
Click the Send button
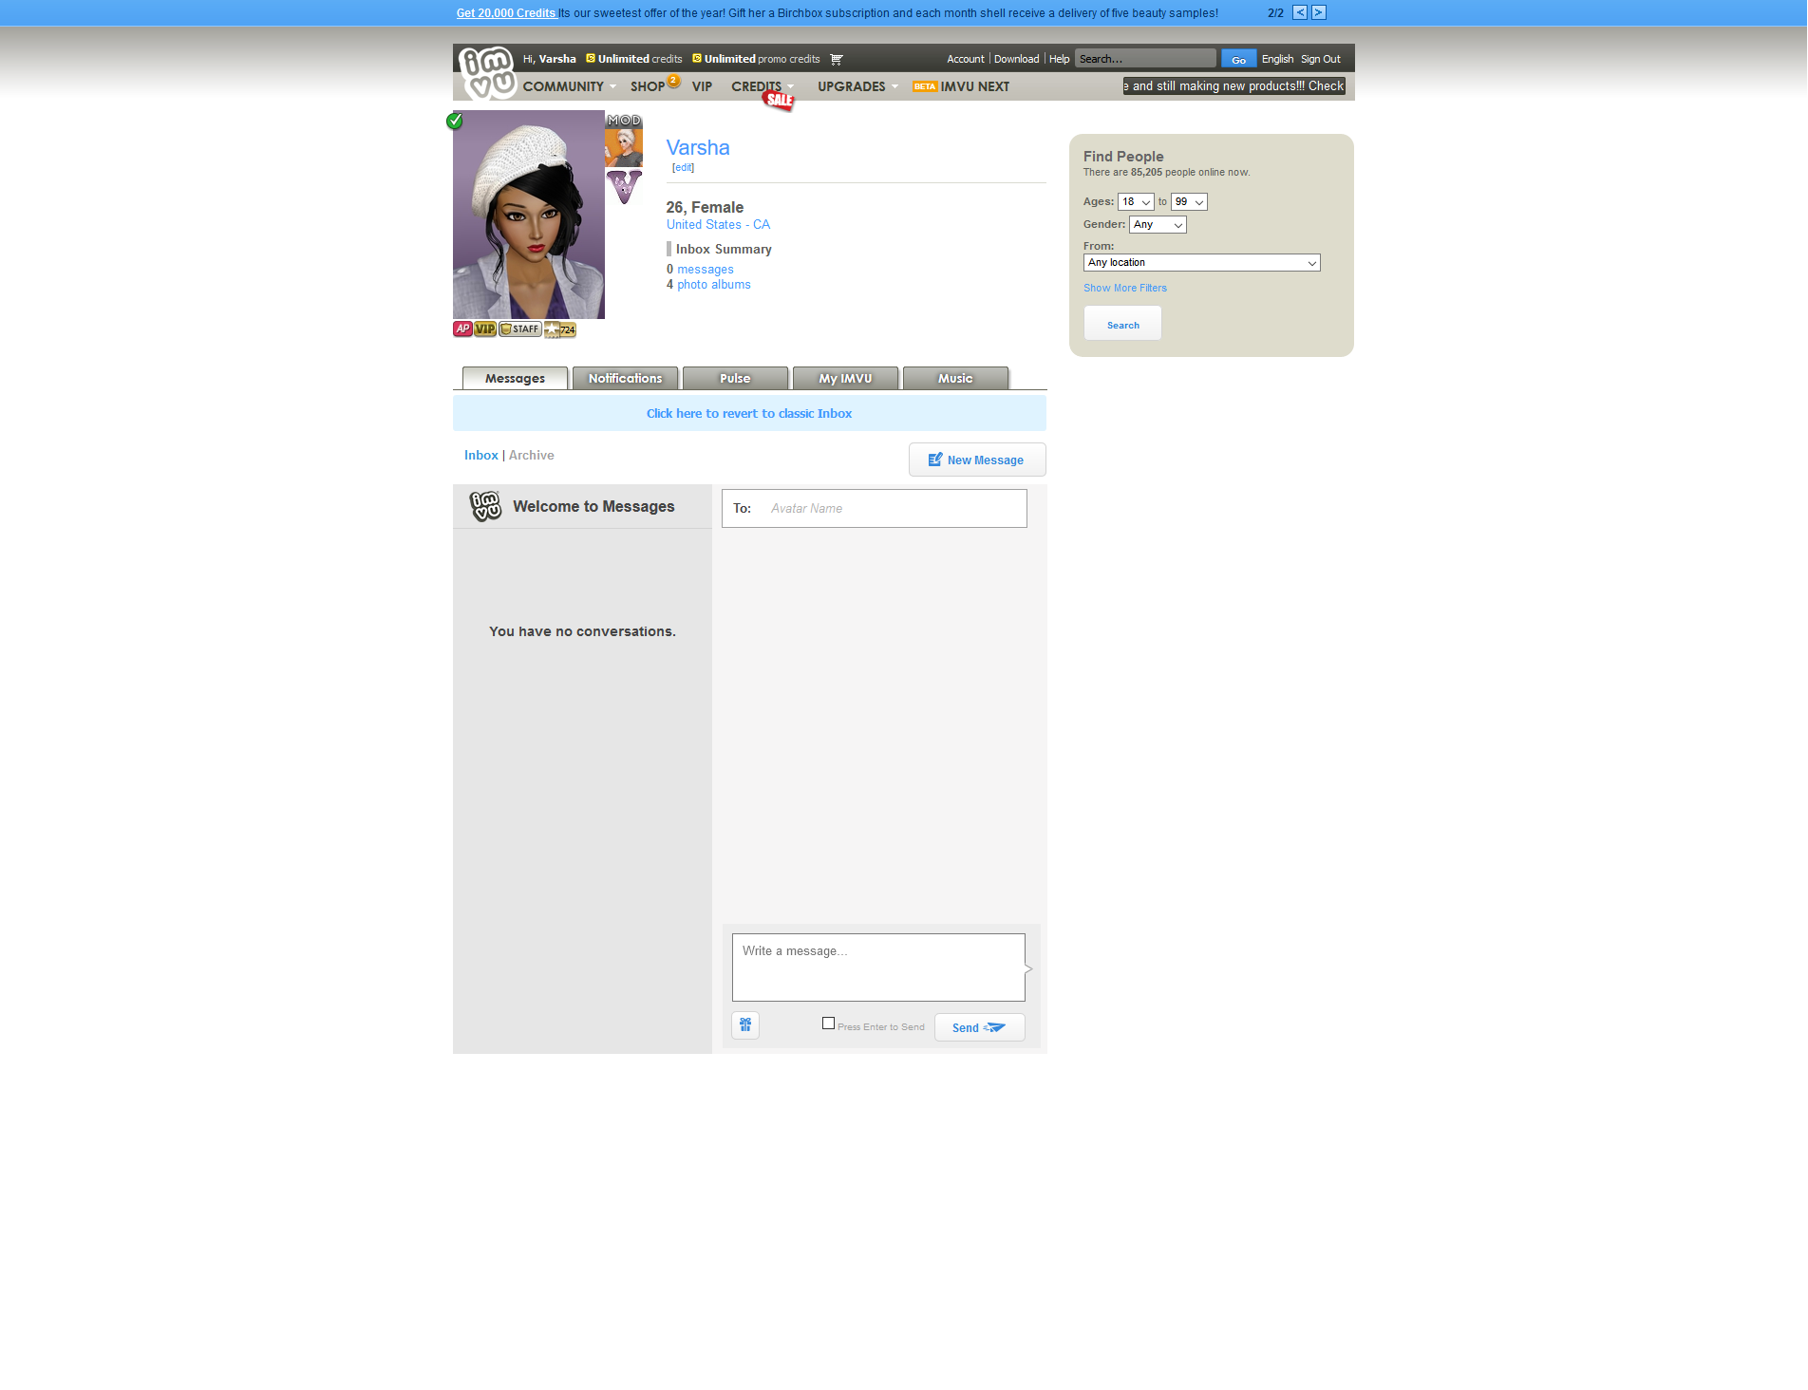point(979,1027)
